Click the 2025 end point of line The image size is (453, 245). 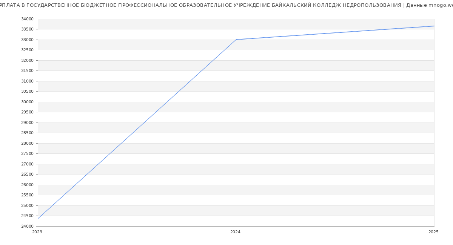(434, 26)
